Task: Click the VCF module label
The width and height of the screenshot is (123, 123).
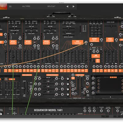Action: pos(77,42)
